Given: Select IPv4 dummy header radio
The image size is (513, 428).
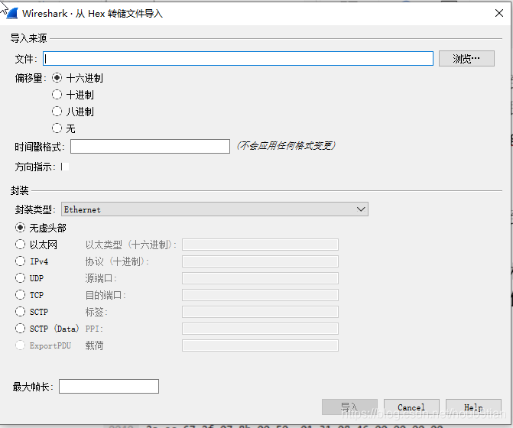Looking at the screenshot, I should [21, 261].
